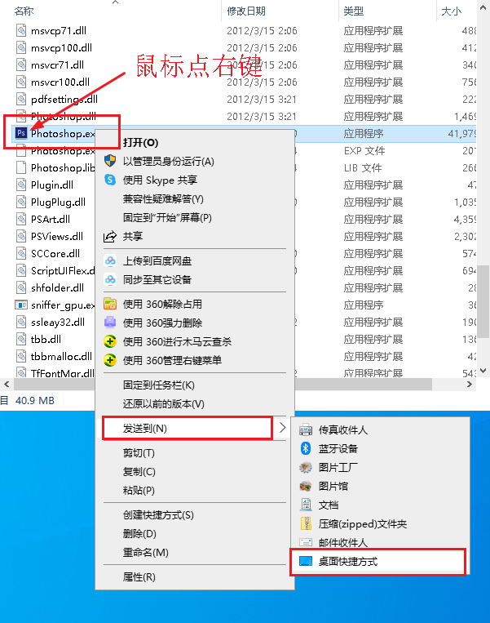Sort files by 名称 column header
This screenshot has height=623, width=490.
[24, 11]
